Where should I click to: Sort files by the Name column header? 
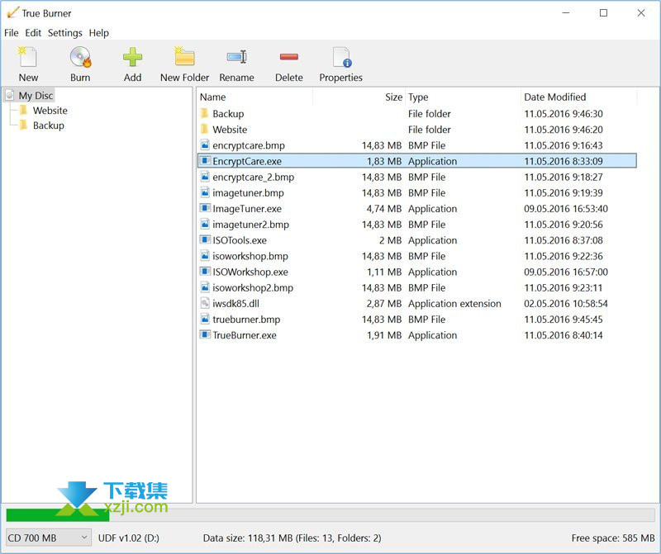(255, 97)
